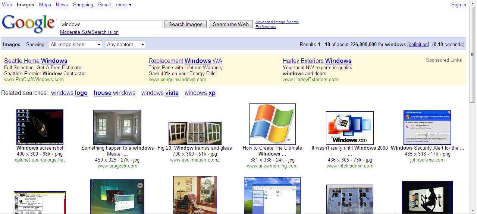477x214 pixels.
Task: Open the Any content dropdown
Action: [x=125, y=44]
